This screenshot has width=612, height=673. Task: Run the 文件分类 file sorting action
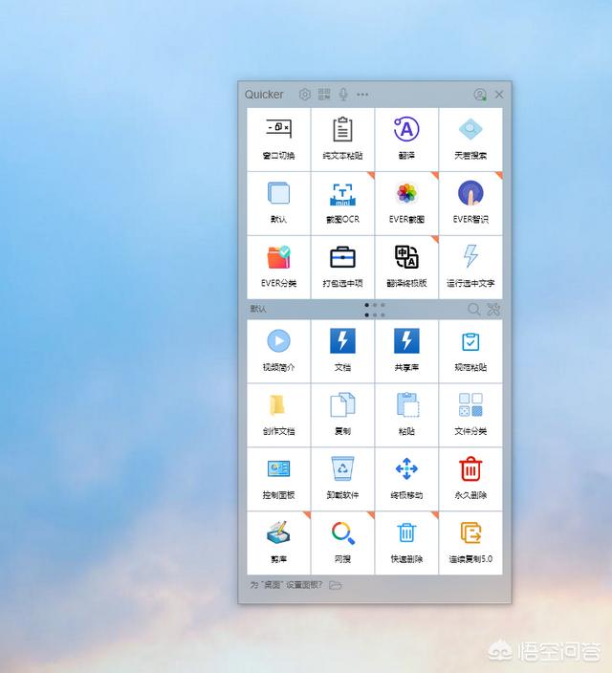click(x=470, y=415)
